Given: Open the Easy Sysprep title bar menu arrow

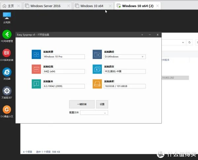Looking at the screenshot, I should click(142, 35).
